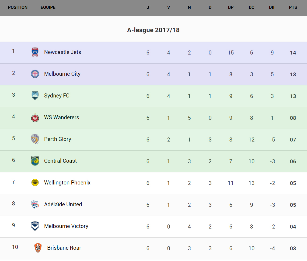Click the POSITION column header
307x261 pixels.
[18, 8]
